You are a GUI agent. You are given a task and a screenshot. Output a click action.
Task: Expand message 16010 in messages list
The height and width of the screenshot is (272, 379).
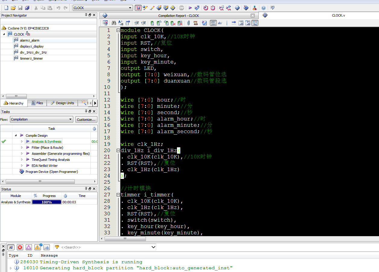(x=11, y=268)
